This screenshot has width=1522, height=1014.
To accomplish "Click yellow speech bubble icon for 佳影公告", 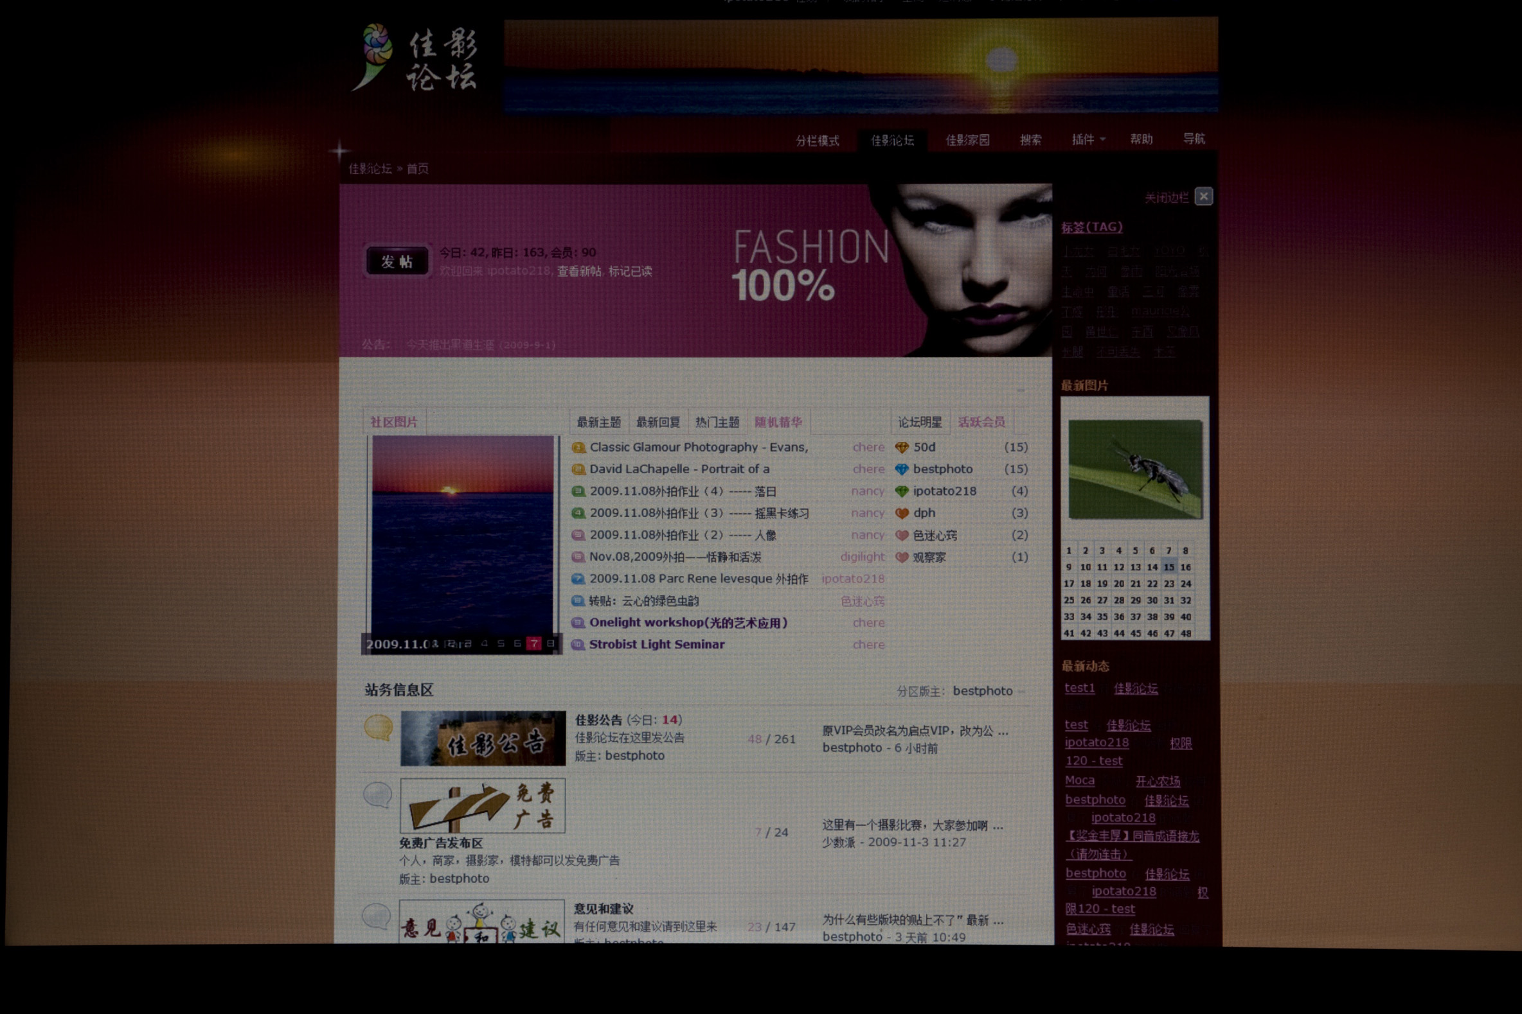I will point(379,728).
